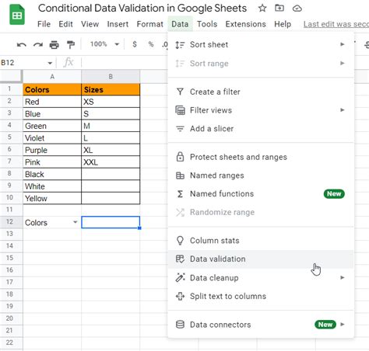The width and height of the screenshot is (369, 351).
Task: Open the Format menu
Action: point(150,24)
